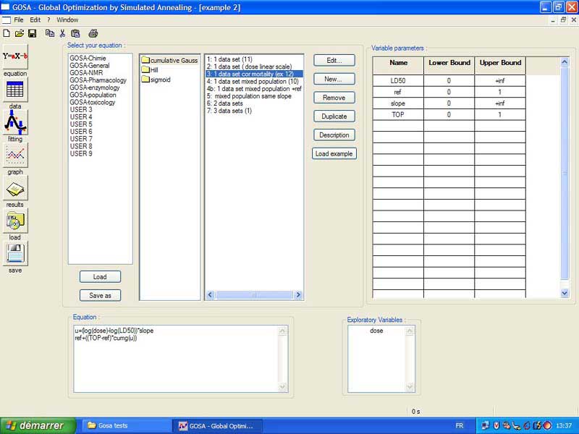Click the system tray clock 13:37
Image resolution: width=579 pixels, height=434 pixels.
click(564, 425)
